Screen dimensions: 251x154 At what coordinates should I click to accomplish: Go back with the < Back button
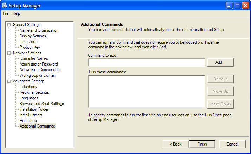point(176,144)
